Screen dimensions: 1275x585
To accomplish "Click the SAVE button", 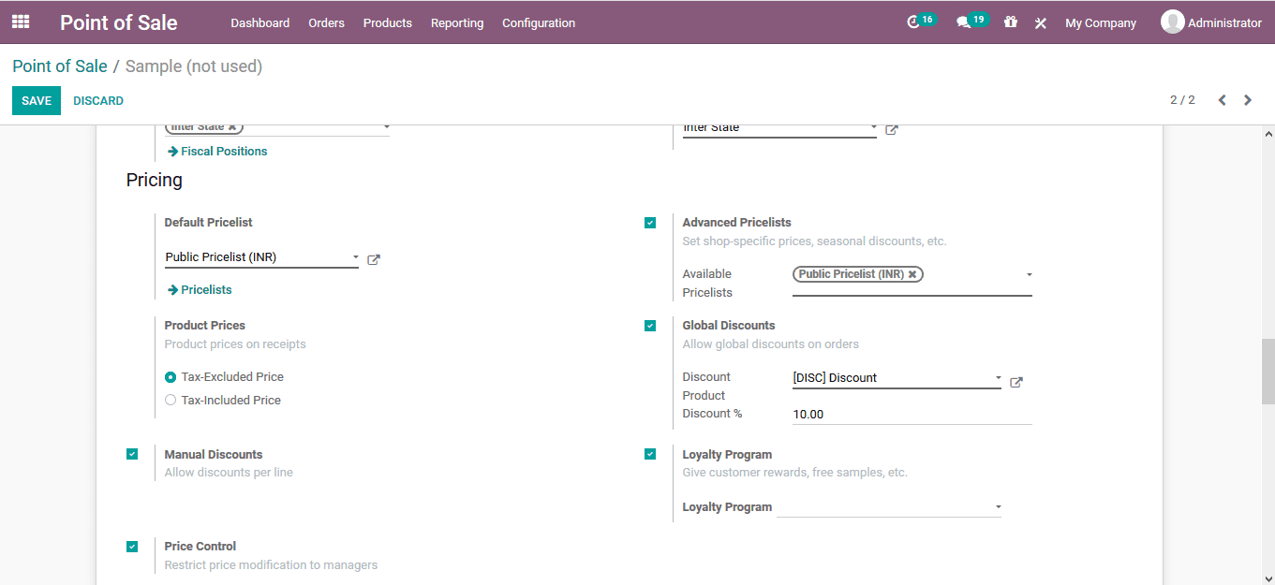I will 36,100.
